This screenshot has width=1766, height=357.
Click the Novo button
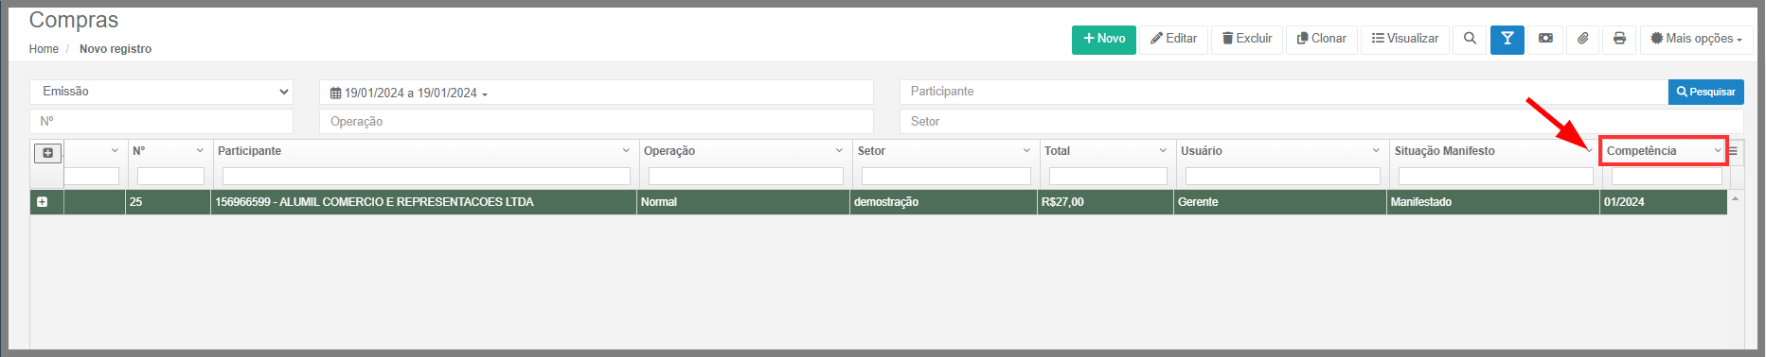pyautogui.click(x=1103, y=39)
